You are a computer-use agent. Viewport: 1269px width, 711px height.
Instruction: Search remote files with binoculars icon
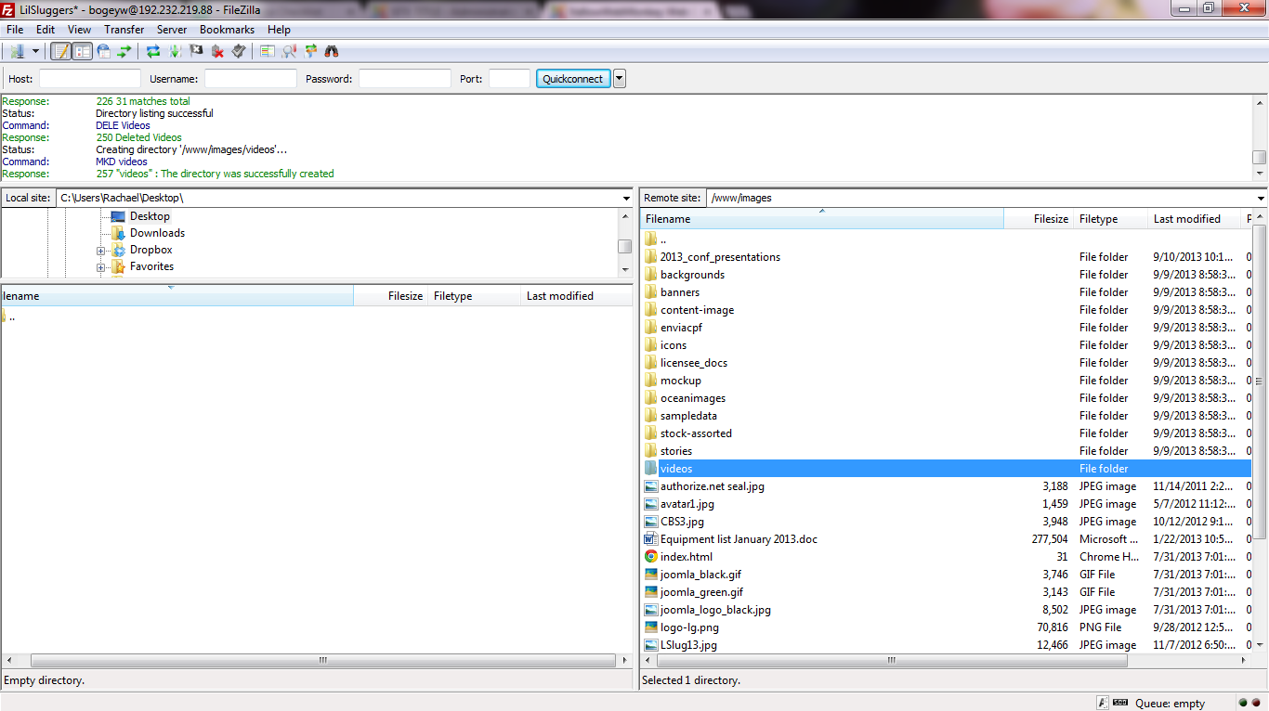[332, 51]
